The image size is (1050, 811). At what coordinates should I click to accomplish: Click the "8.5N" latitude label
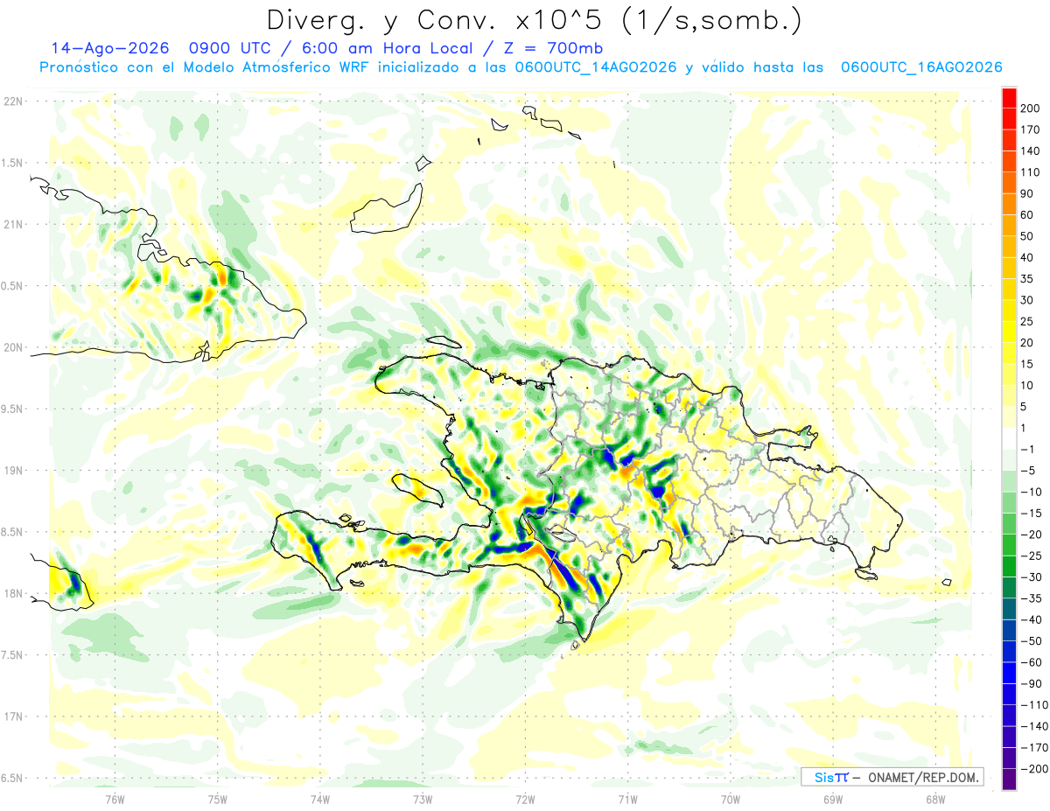tap(12, 532)
